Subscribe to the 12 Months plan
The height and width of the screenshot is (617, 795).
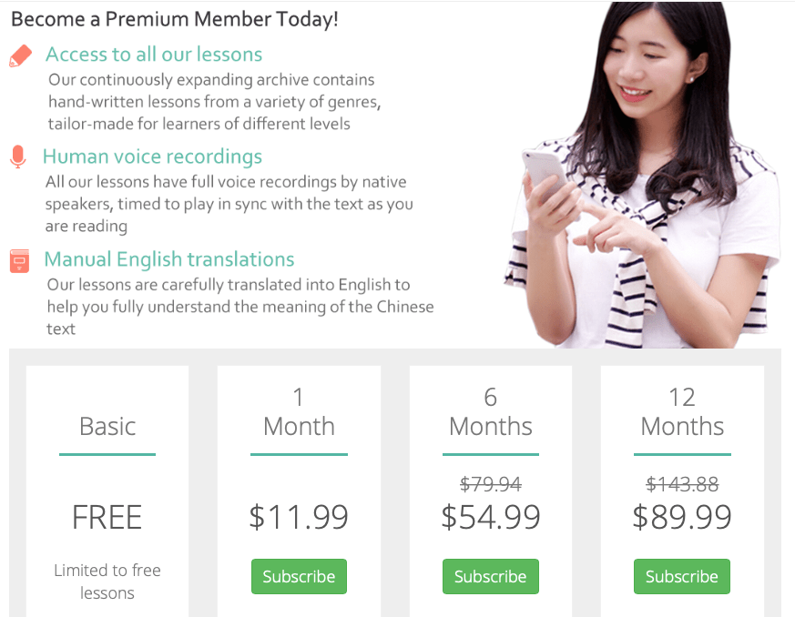[x=681, y=576]
